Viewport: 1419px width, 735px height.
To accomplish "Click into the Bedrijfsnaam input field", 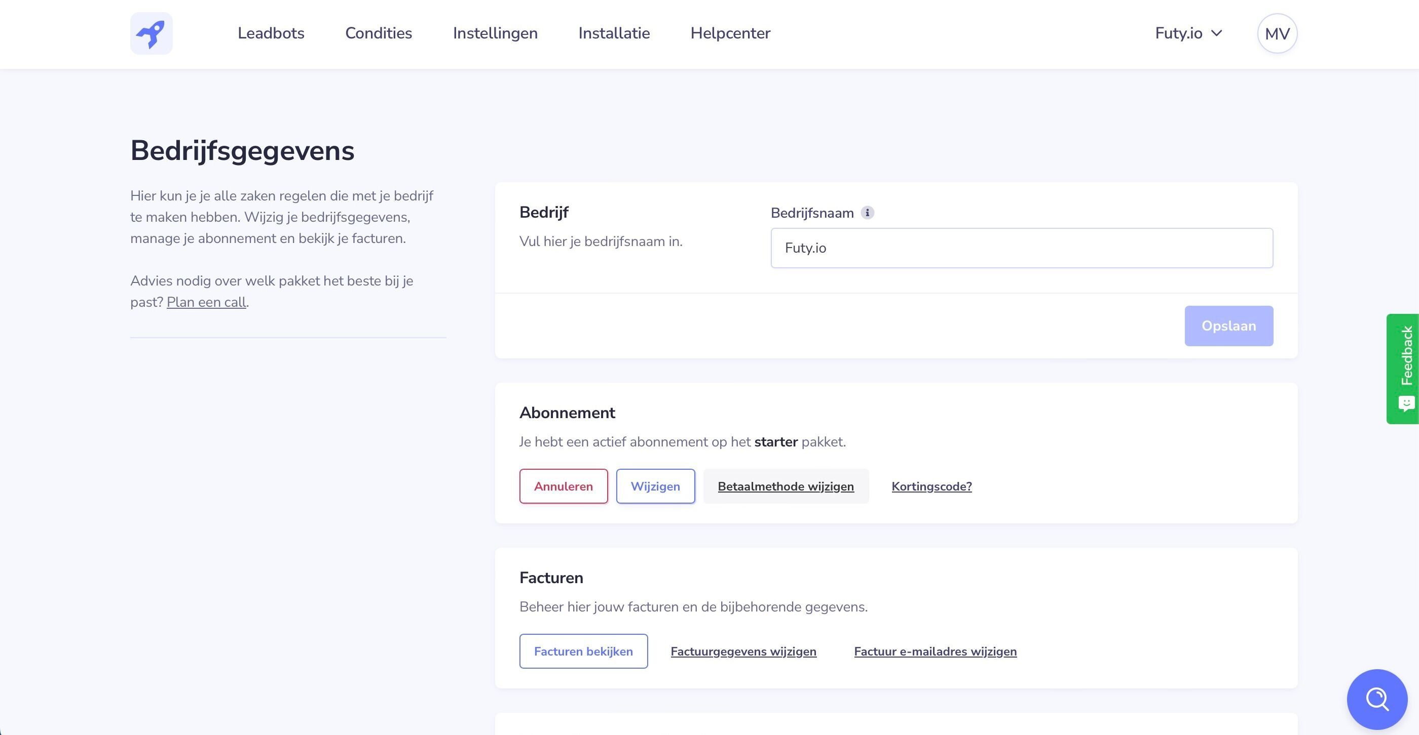I will tap(1022, 248).
